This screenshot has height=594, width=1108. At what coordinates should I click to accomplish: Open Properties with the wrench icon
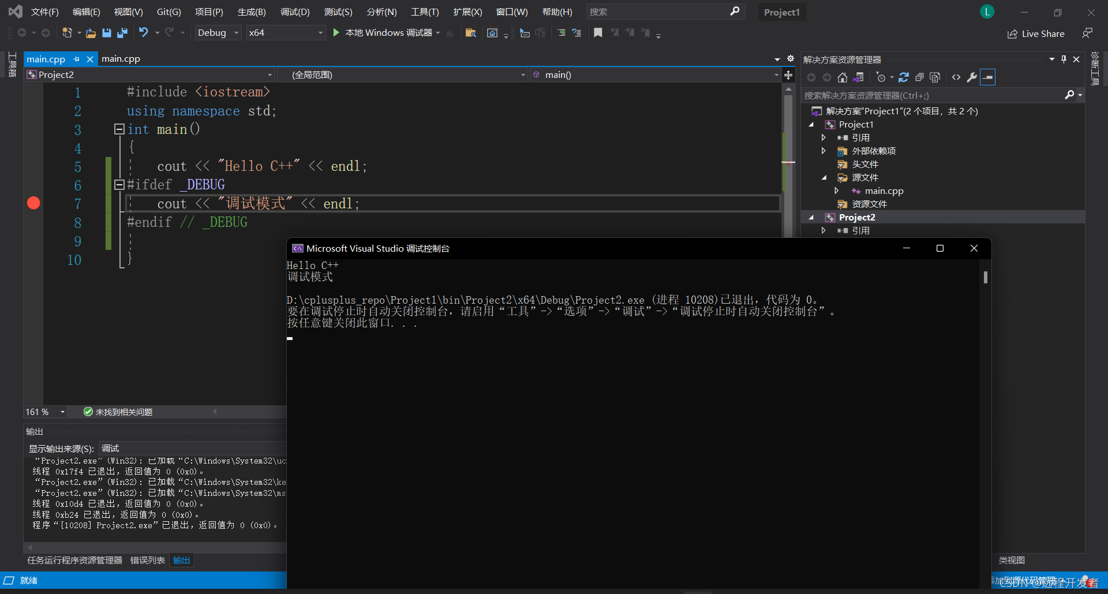click(x=972, y=77)
